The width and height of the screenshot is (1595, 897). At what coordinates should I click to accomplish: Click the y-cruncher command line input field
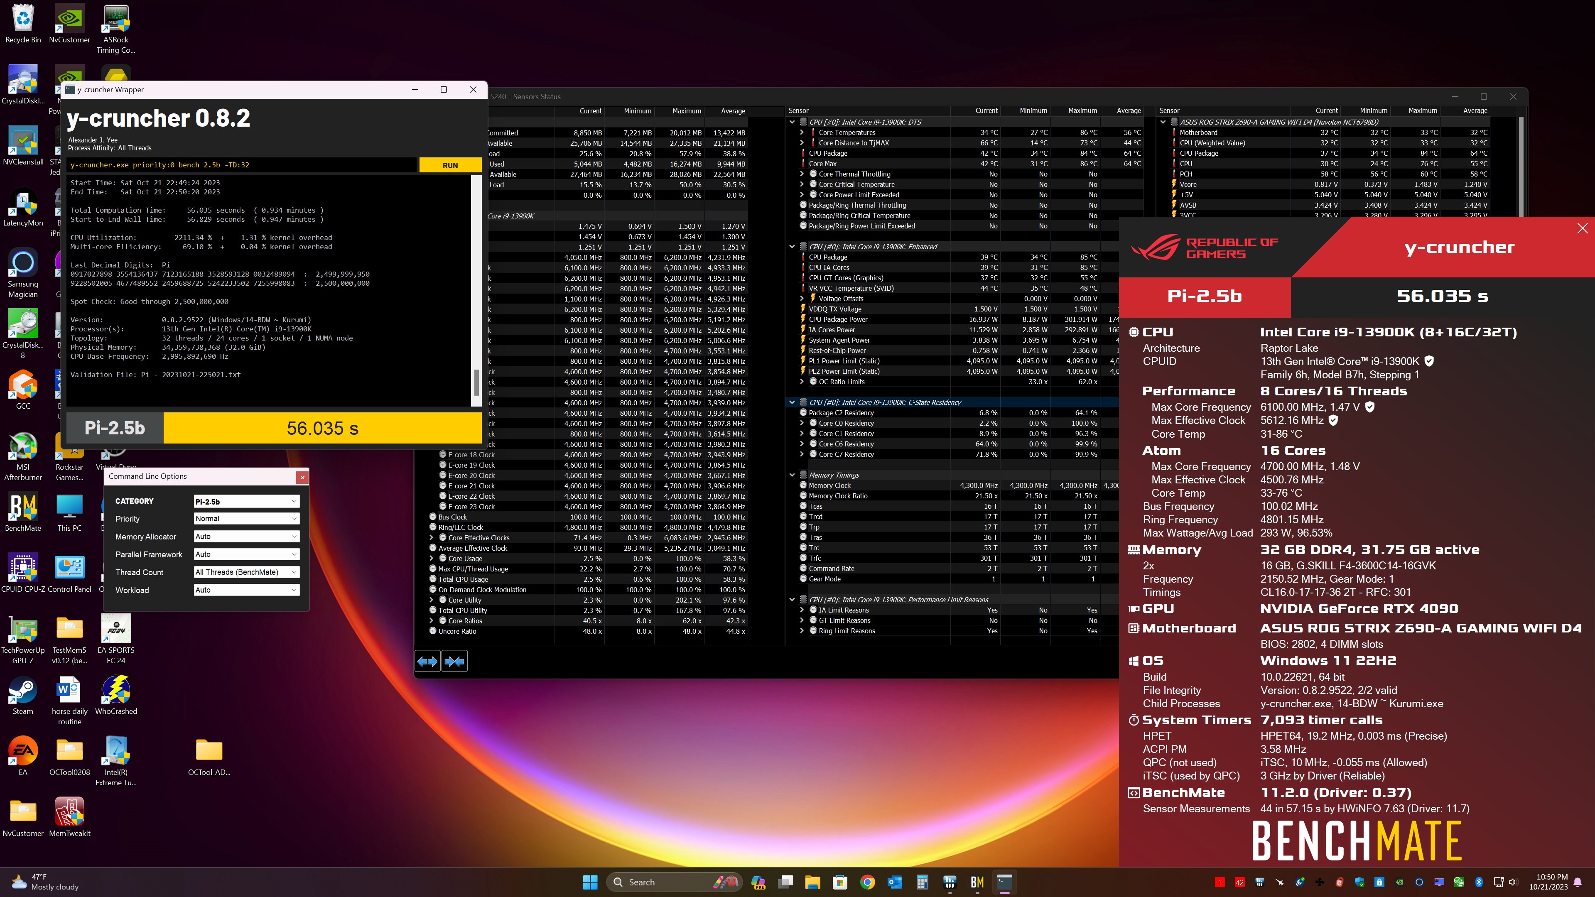(x=242, y=165)
